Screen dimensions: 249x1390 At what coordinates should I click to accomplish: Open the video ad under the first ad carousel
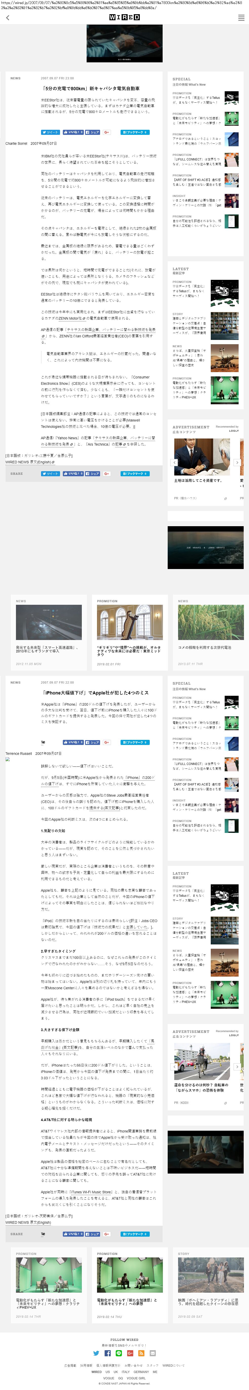click(x=205, y=547)
